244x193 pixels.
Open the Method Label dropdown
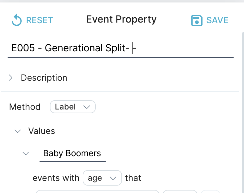pos(73,107)
